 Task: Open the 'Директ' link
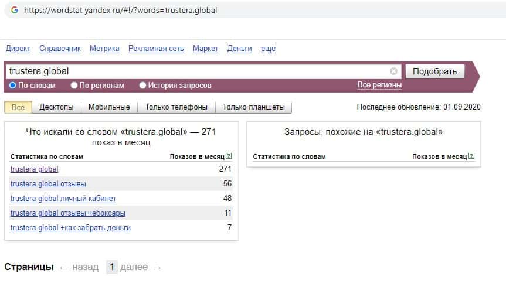pyautogui.click(x=18, y=49)
